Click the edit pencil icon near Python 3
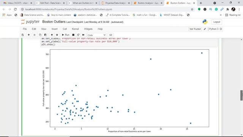Image resolution: width=243 pixels, height=137 pixels. click(205, 29)
